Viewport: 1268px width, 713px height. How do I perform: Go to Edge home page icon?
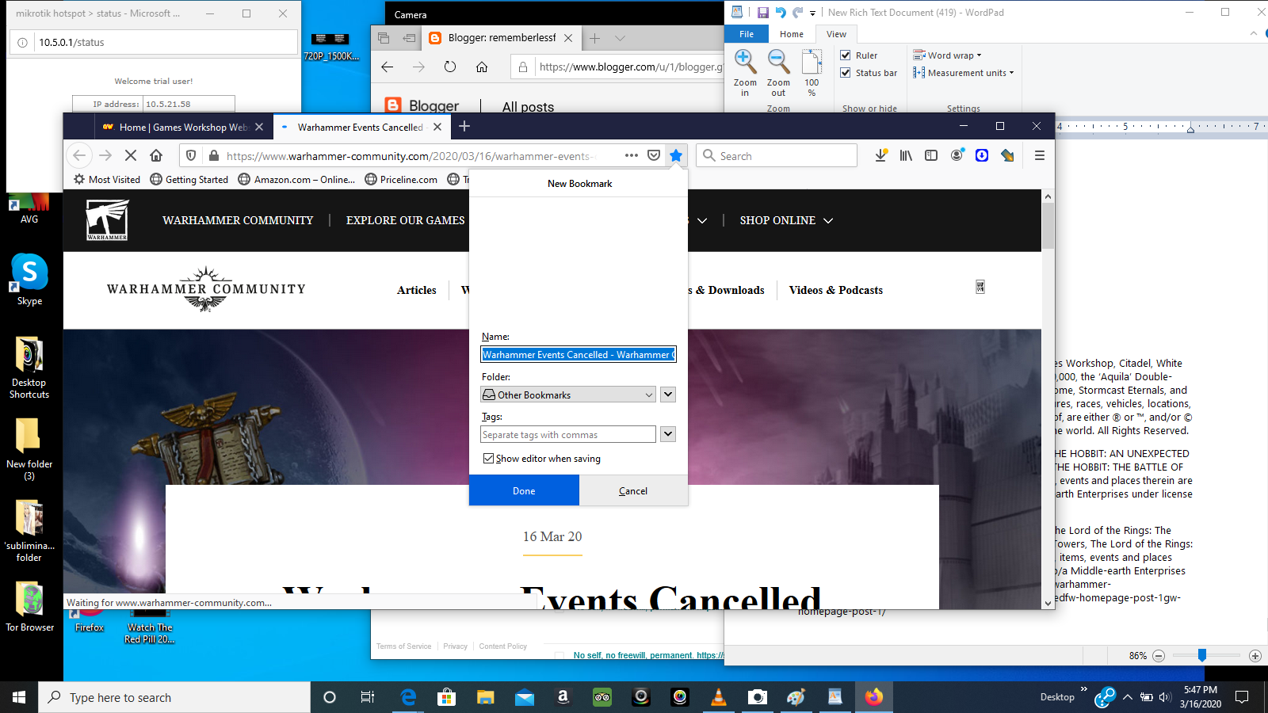(x=482, y=67)
